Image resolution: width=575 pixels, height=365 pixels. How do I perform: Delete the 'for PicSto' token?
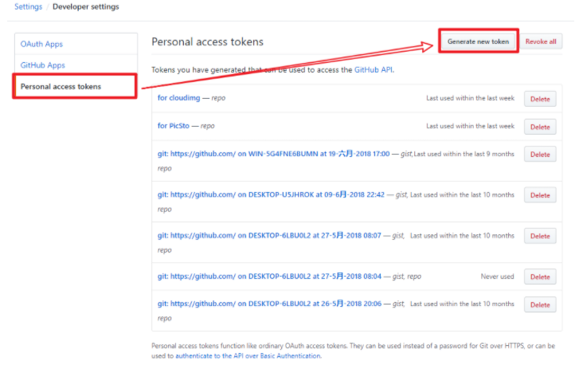(x=540, y=127)
